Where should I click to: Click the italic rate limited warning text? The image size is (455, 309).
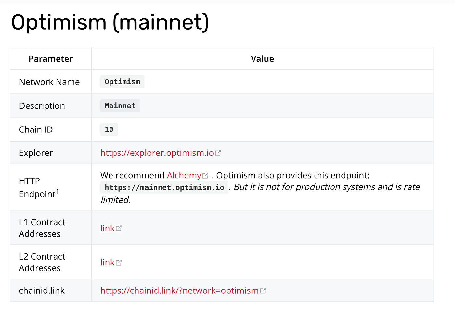[x=260, y=193]
